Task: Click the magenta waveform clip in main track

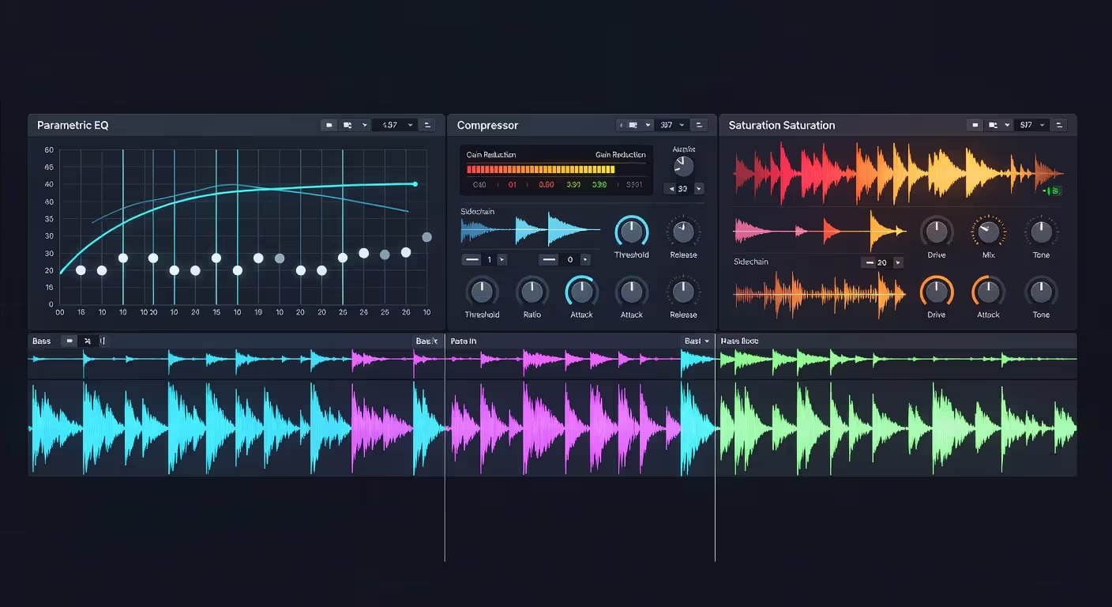Action: coord(565,428)
